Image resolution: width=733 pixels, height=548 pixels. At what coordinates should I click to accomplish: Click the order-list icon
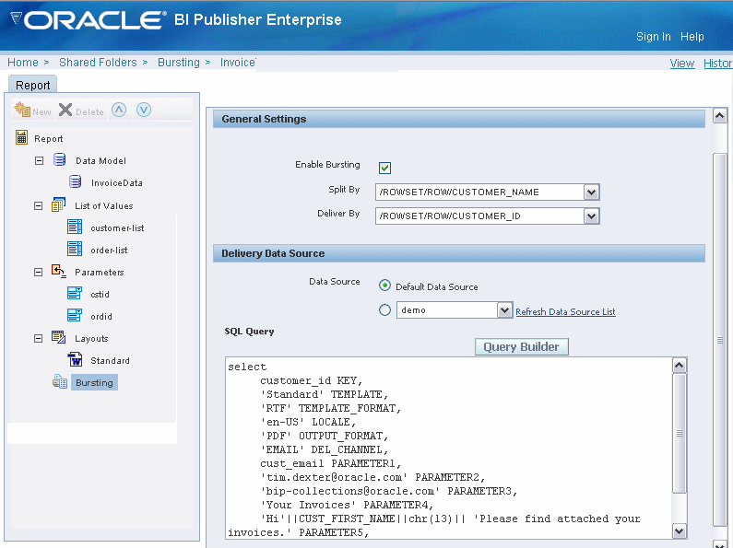pos(75,249)
